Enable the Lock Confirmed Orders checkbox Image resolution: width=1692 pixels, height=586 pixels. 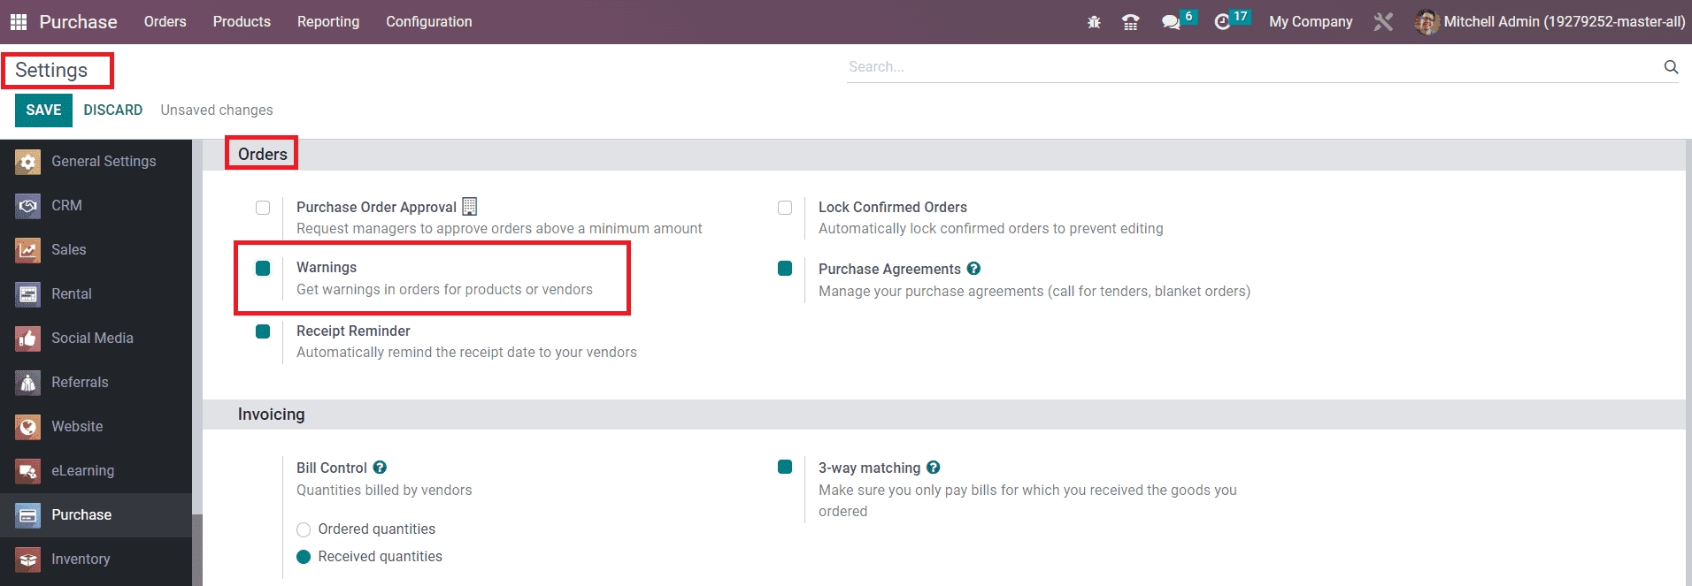click(785, 208)
